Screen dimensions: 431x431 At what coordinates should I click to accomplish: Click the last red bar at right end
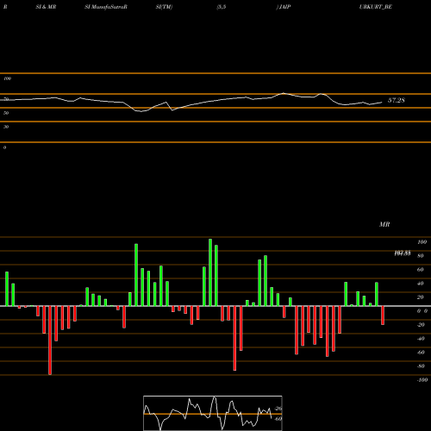pos(383,315)
